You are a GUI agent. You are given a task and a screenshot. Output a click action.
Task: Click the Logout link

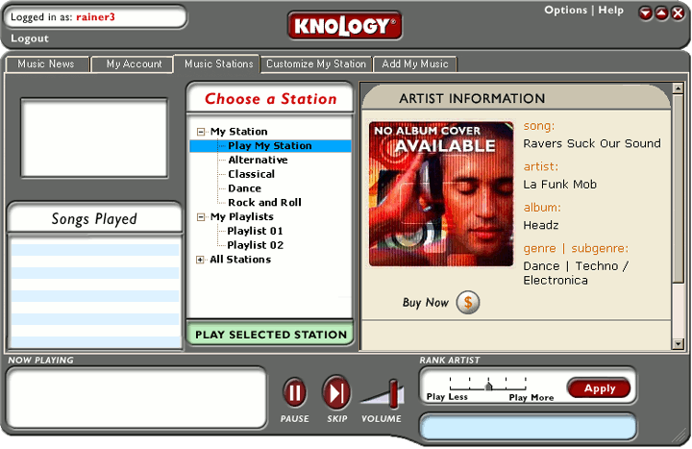tap(30, 38)
